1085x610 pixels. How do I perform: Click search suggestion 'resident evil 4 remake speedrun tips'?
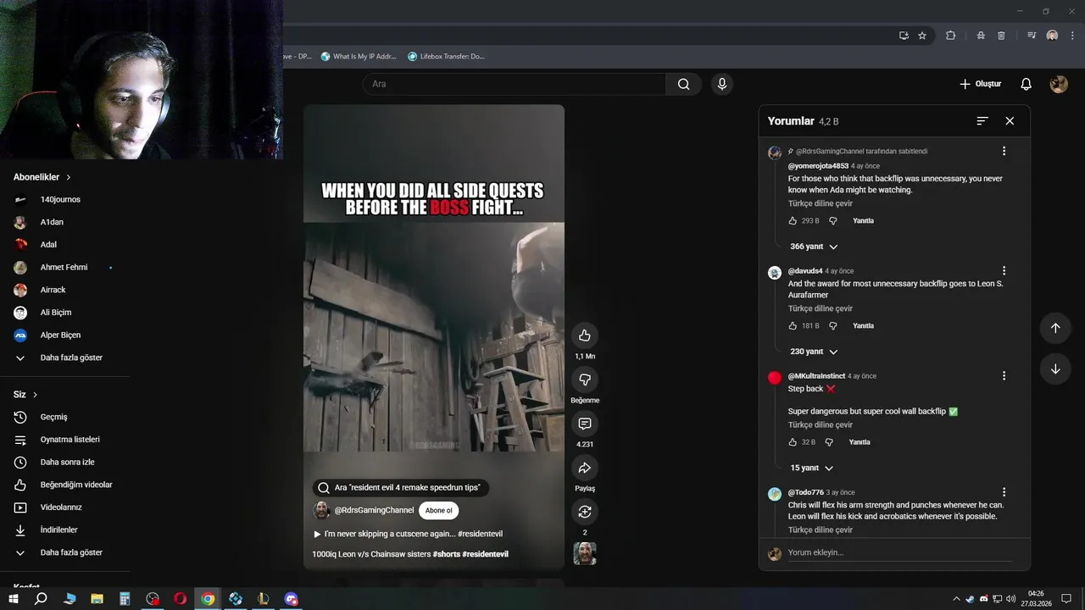(x=400, y=488)
